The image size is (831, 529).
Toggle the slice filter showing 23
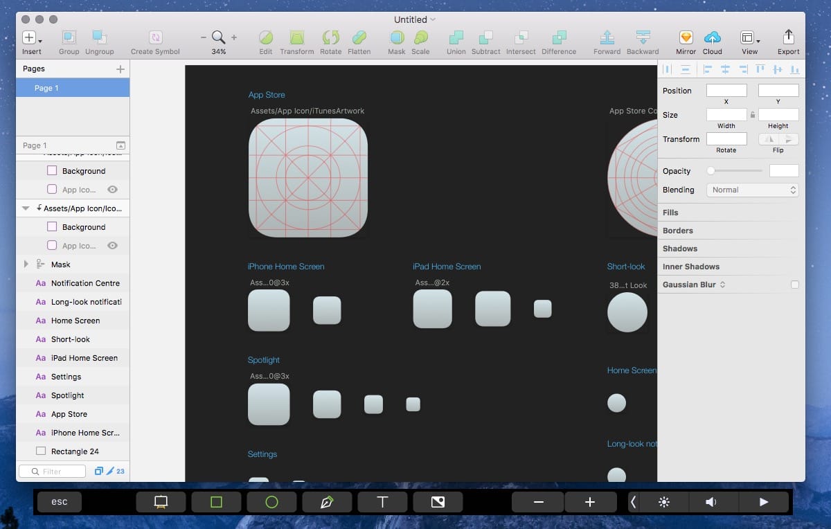tap(115, 472)
